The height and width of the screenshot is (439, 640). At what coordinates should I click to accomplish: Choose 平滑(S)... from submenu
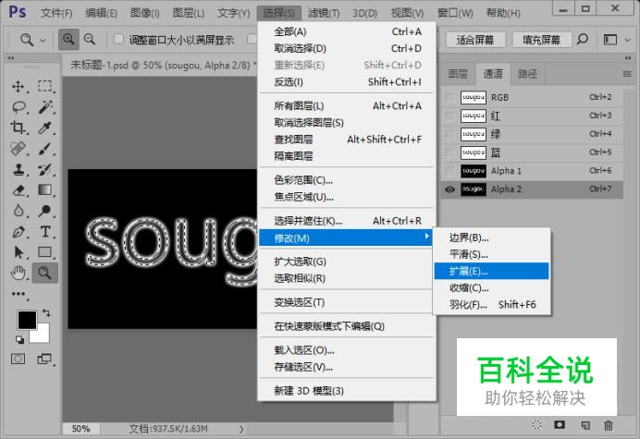click(491, 254)
